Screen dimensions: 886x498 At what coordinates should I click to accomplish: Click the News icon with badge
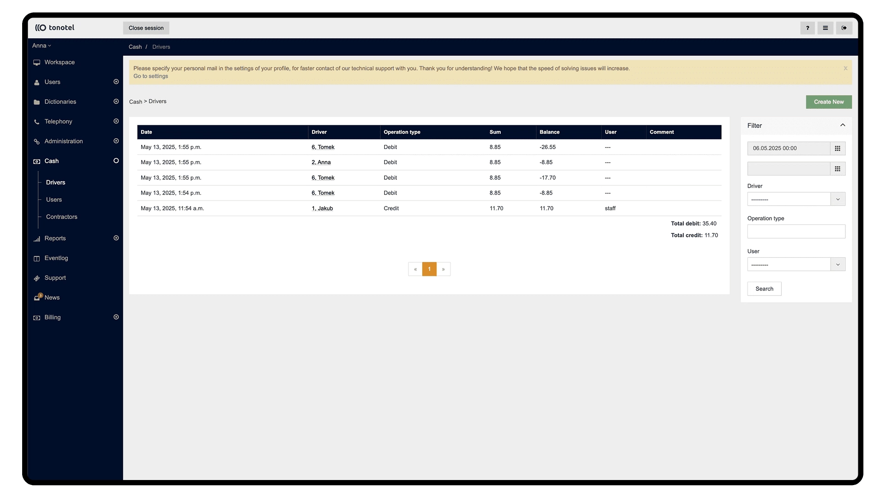click(x=37, y=298)
